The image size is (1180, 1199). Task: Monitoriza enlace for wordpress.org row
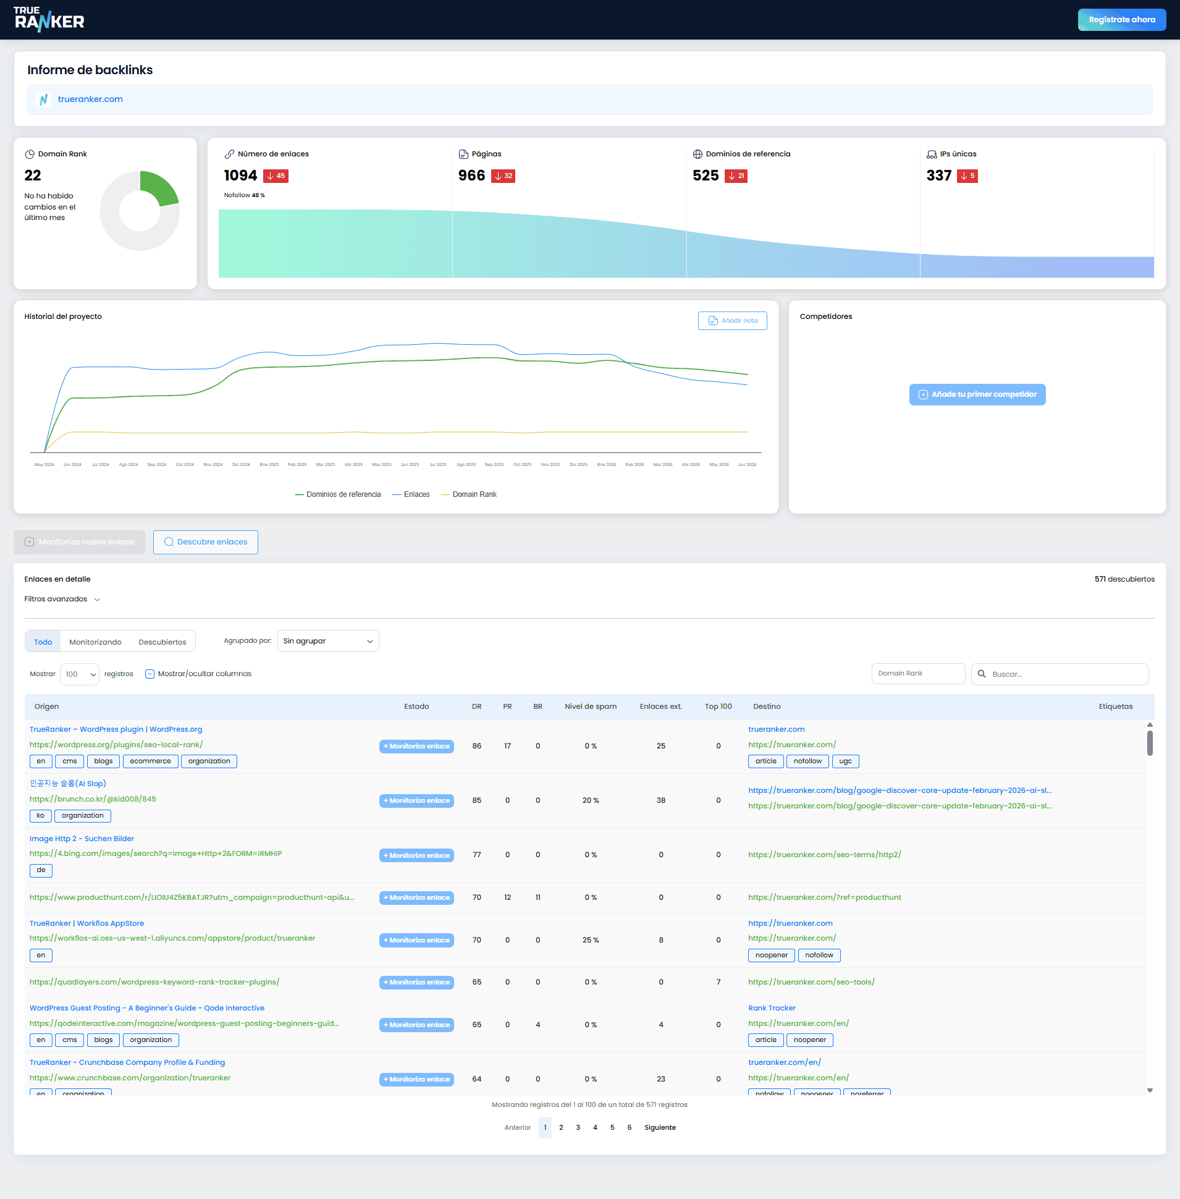[416, 747]
